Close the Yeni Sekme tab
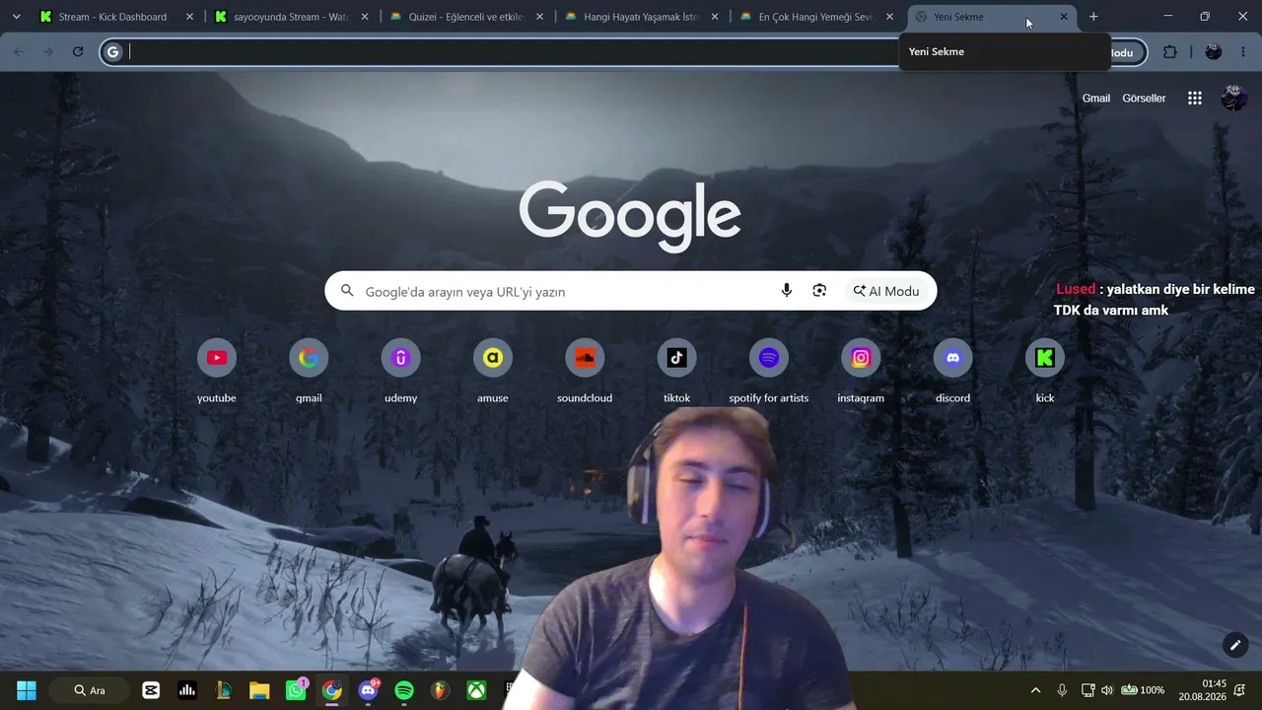Viewport: 1262px width, 710px height. tap(1064, 17)
